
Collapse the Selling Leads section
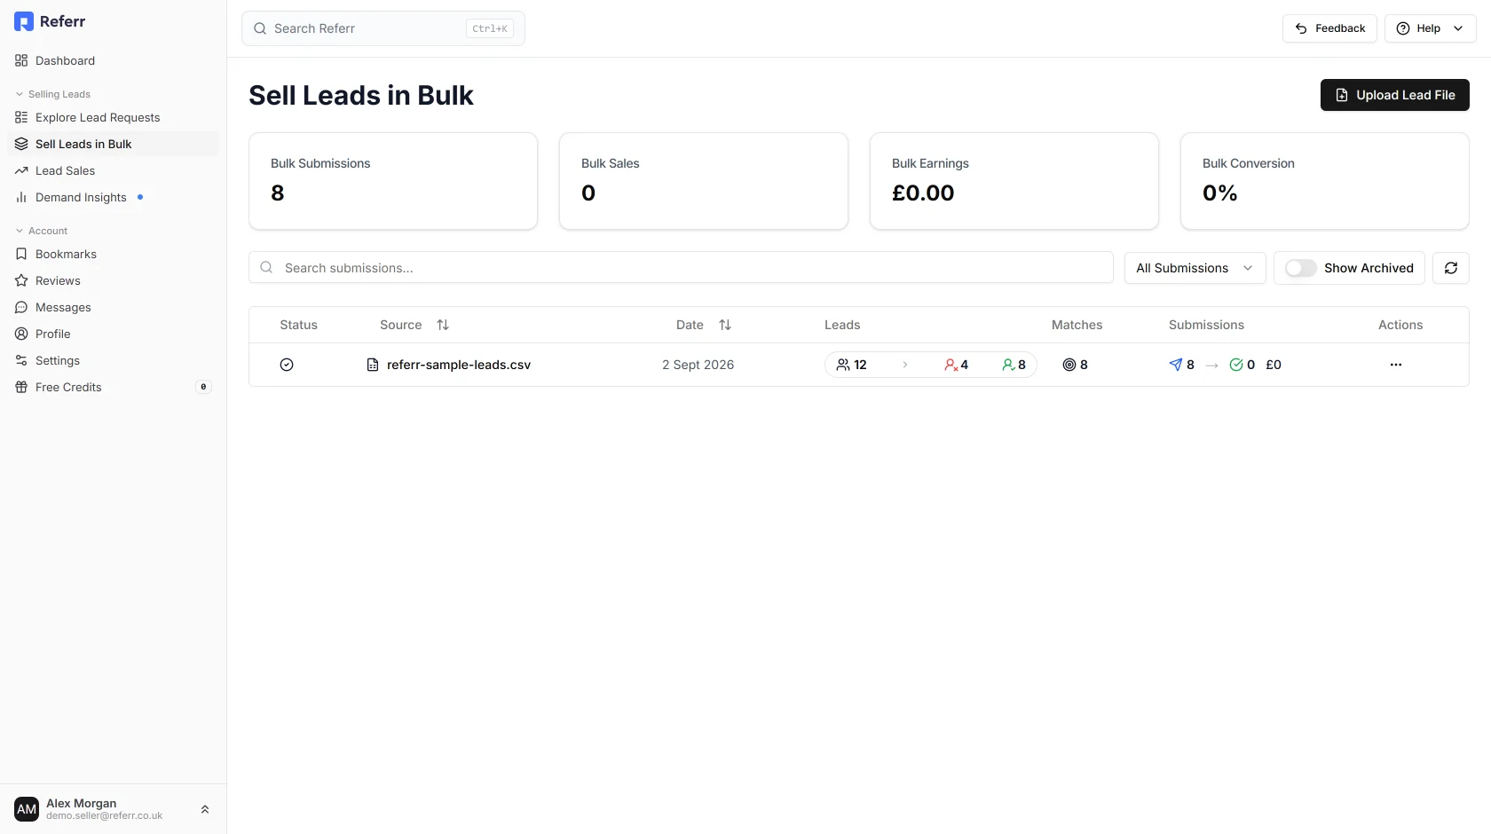pyautogui.click(x=53, y=94)
